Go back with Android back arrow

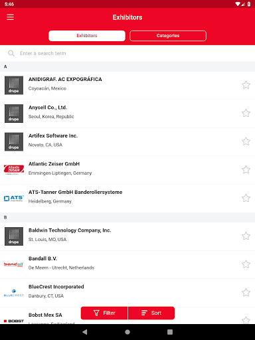tap(85, 332)
